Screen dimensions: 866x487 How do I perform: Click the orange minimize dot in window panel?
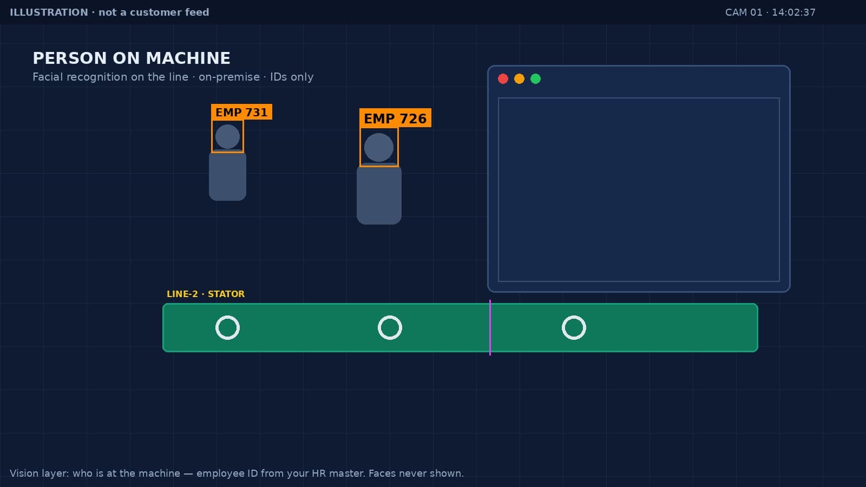pos(519,79)
